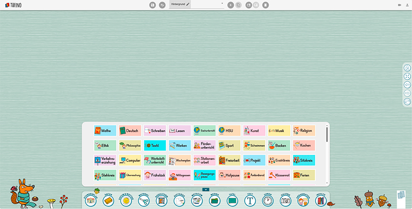Click the save icon in top toolbar
The height and width of the screenshot is (209, 412).
coord(152,5)
